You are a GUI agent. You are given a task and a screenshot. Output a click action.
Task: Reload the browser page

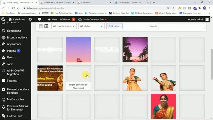tap(13, 8)
